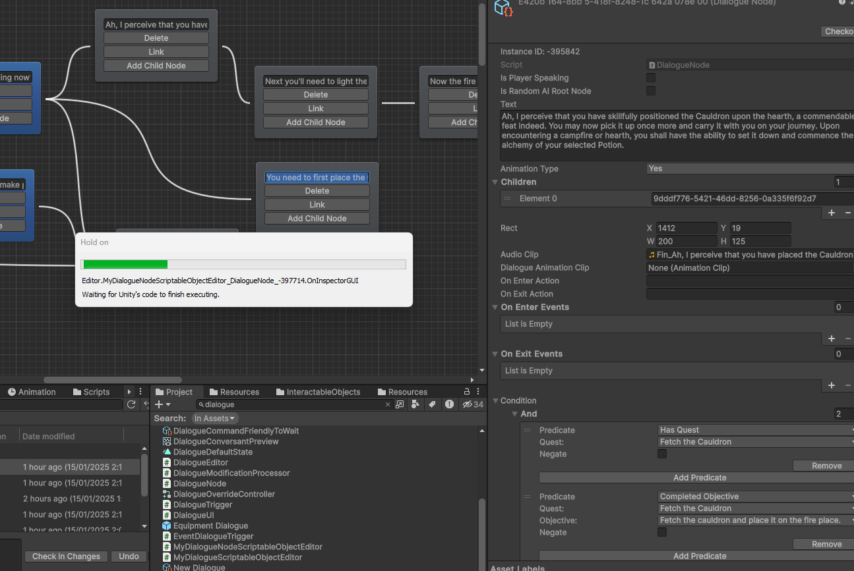Click the Search by Label tag icon

point(433,404)
